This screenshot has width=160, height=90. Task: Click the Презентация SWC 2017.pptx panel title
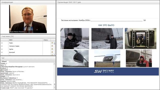click(69, 2)
